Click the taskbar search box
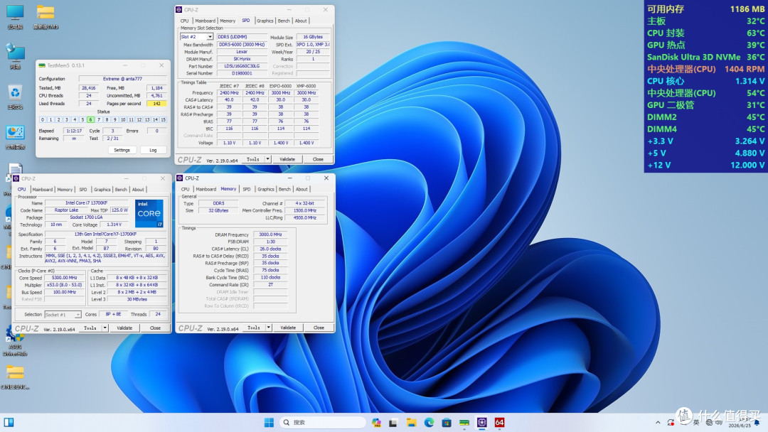Image resolution: width=768 pixels, height=432 pixels. point(322,422)
